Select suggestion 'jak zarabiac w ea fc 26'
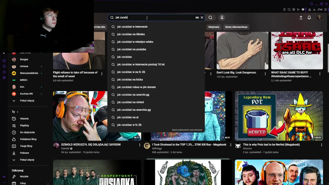Image resolution: width=329 pixels, height=185 pixels. click(x=156, y=72)
